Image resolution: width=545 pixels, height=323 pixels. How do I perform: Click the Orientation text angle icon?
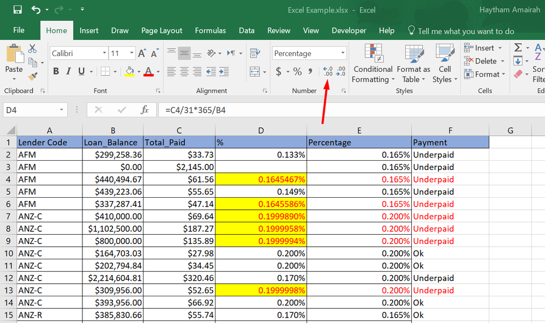(211, 53)
